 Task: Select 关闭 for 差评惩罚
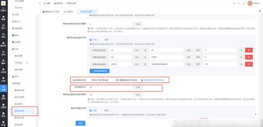[x=105, y=111]
